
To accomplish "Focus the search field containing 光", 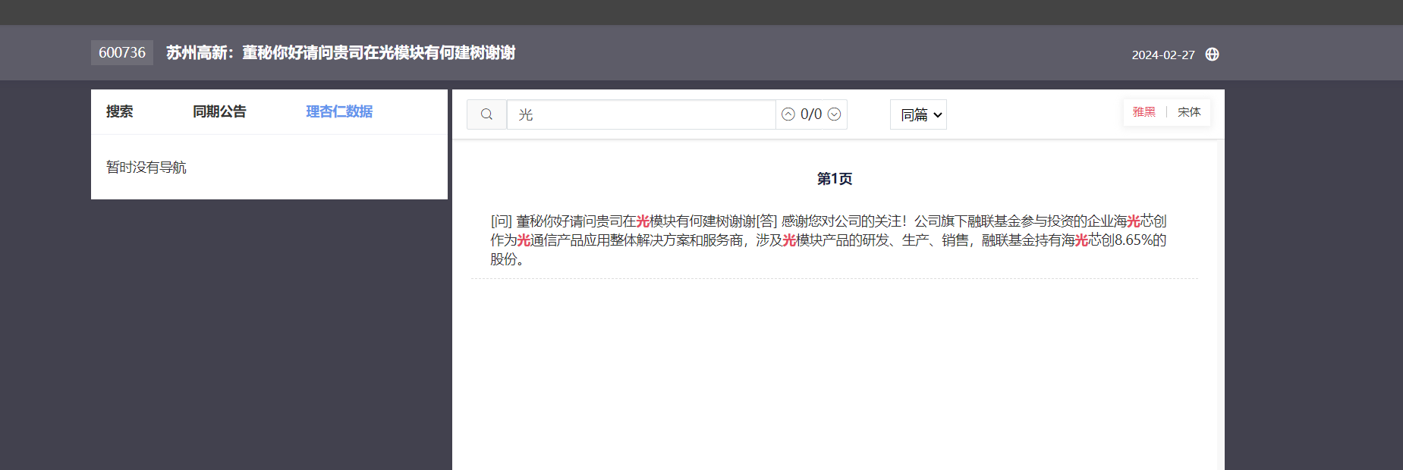I will pos(641,114).
